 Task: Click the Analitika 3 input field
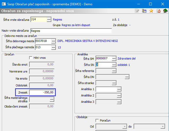point(106,102)
